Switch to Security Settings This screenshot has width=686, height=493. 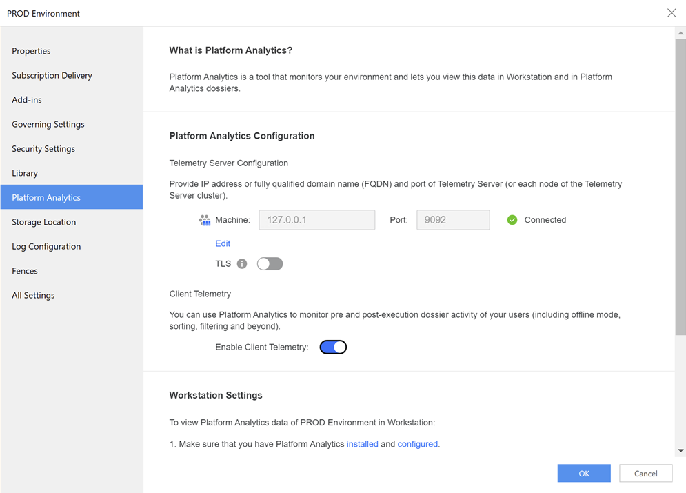point(43,149)
